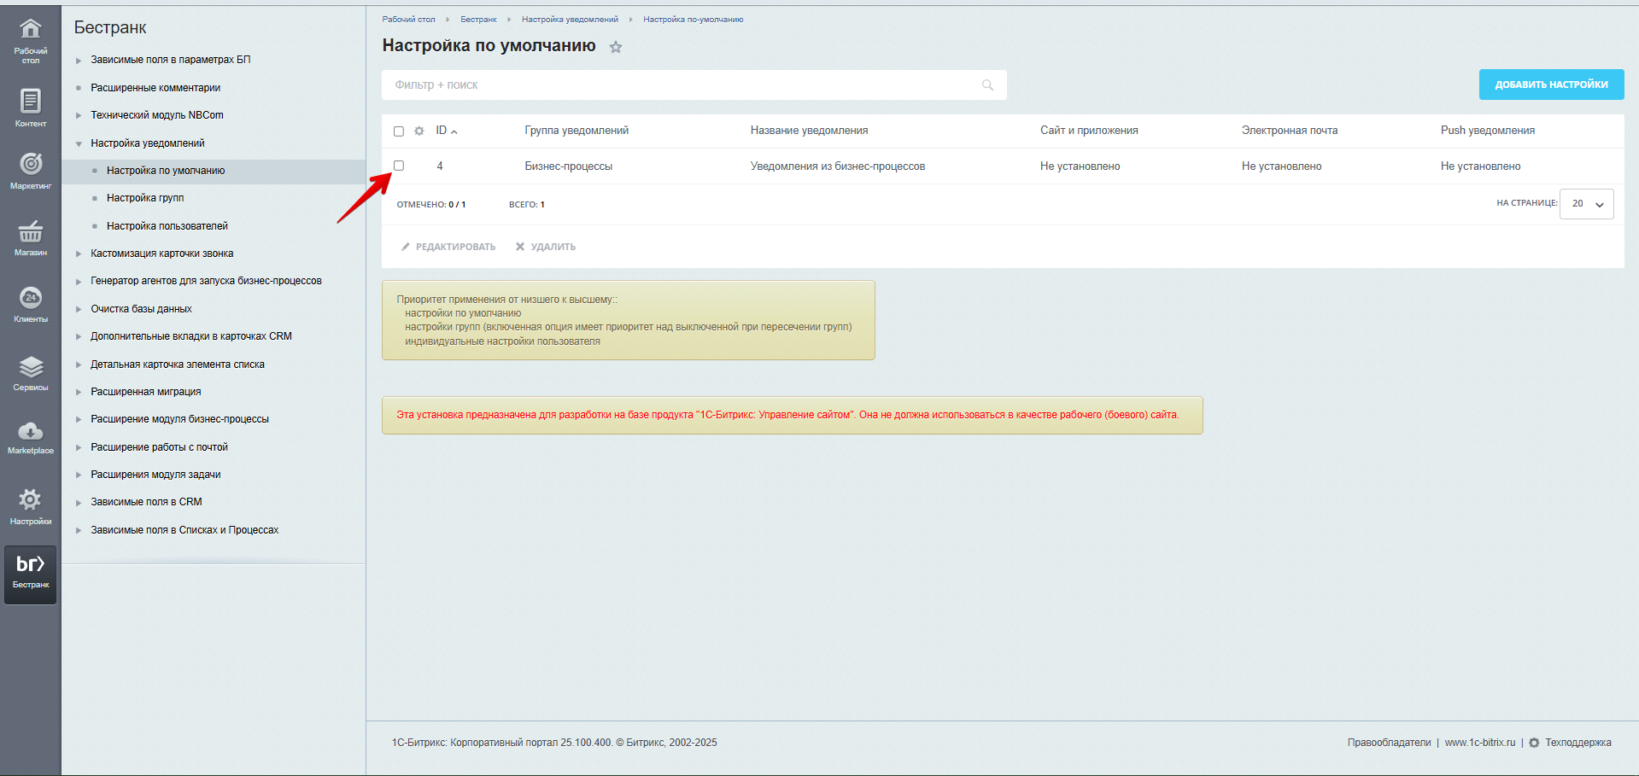
Task: Click into the Фильтр + поиск field
Action: pos(683,85)
